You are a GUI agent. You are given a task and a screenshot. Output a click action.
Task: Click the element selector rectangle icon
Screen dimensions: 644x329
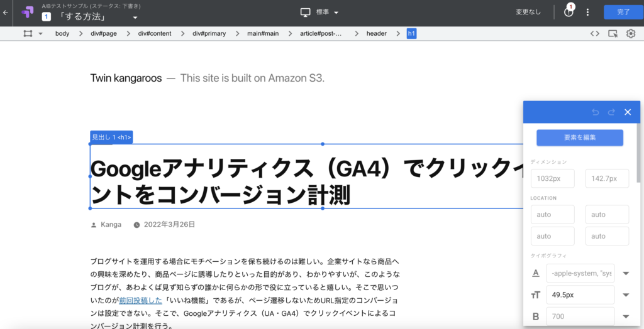click(x=28, y=34)
